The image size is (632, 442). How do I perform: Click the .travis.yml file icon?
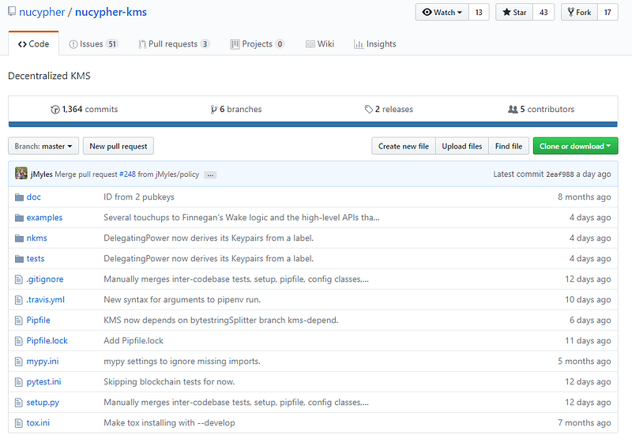pos(18,300)
